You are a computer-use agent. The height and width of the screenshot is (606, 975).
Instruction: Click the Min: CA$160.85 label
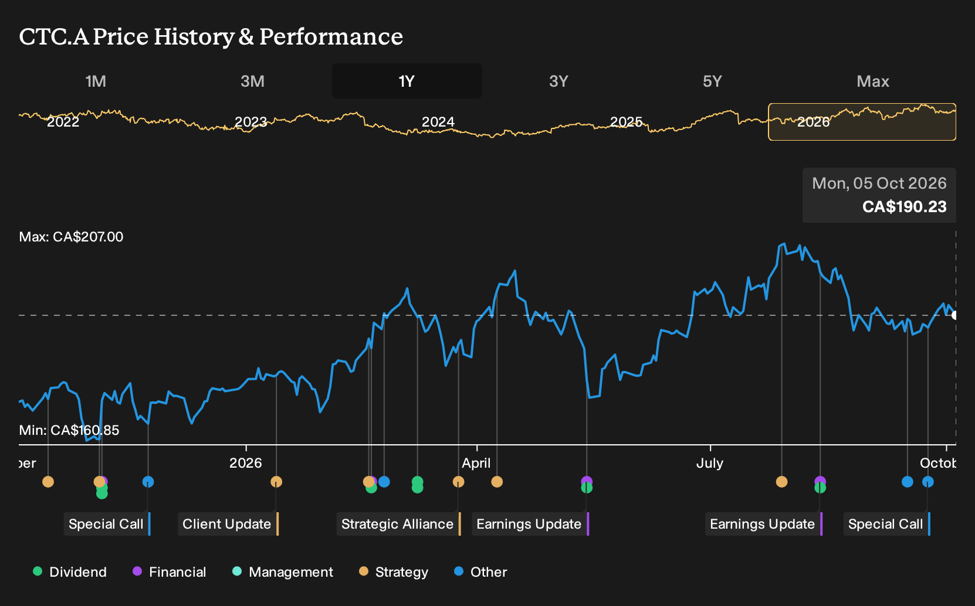coord(69,430)
